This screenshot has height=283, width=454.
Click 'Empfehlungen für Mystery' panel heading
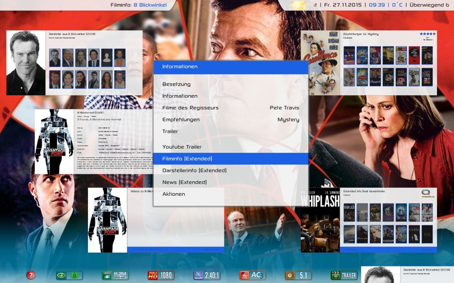[x=361, y=34]
